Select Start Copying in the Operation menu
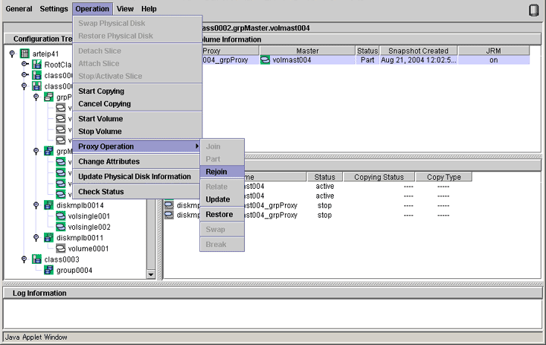The height and width of the screenshot is (345, 546). coord(101,91)
